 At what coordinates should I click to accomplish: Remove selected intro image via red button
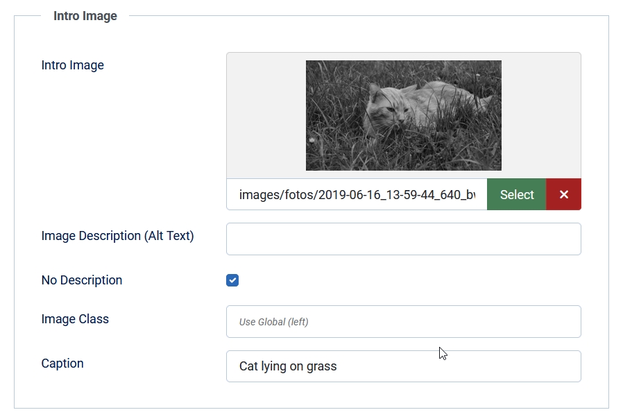coord(563,194)
